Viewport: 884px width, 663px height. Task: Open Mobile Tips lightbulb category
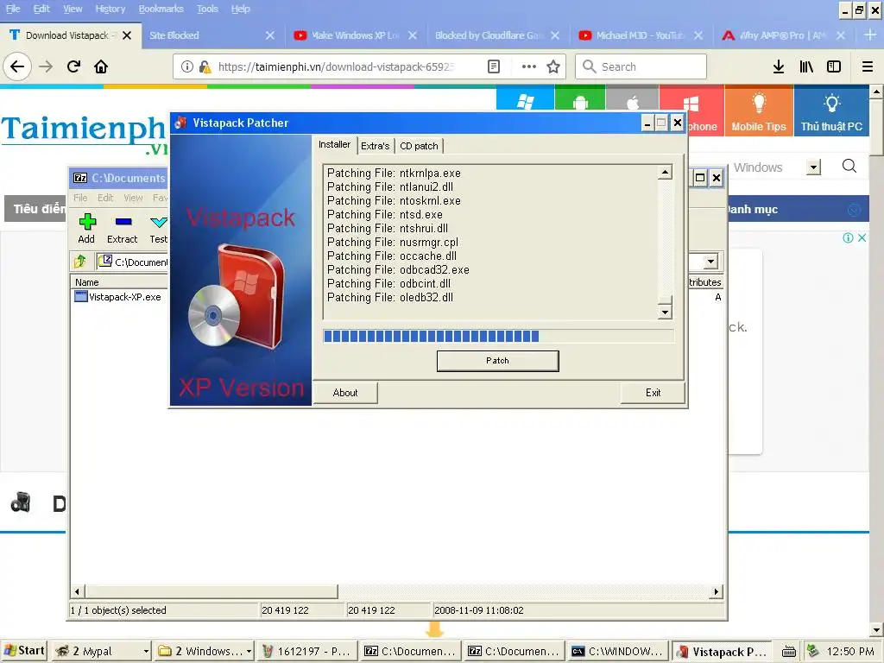(759, 110)
